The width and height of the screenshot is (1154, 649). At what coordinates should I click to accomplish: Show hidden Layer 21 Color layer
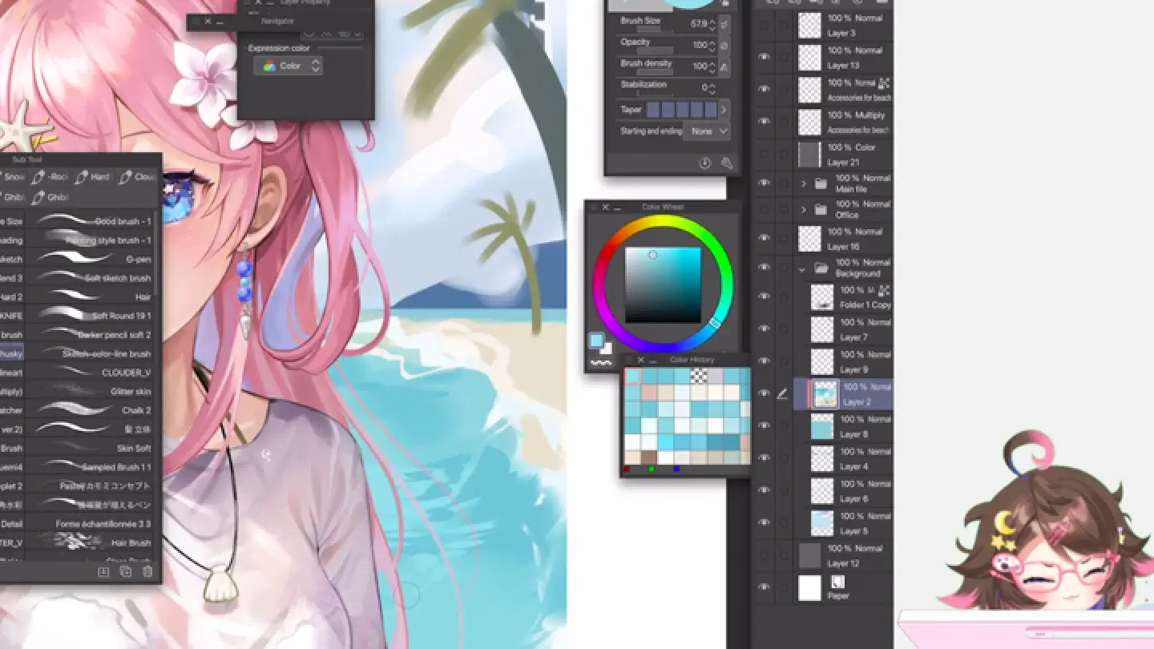(x=764, y=154)
